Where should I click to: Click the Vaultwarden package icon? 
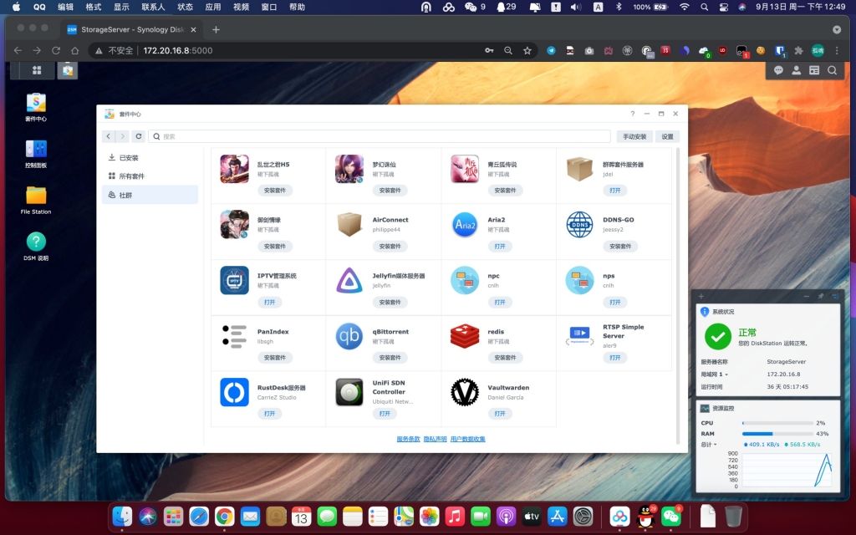click(465, 392)
